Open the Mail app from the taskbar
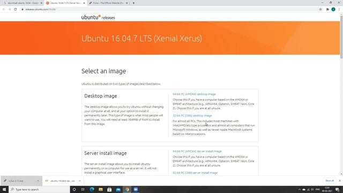 tap(118, 189)
